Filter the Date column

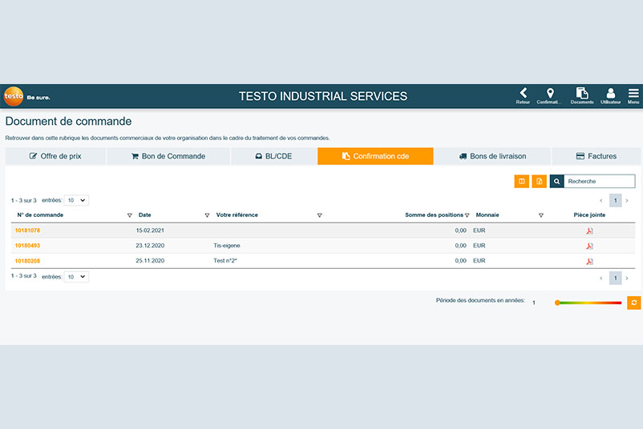point(207,215)
